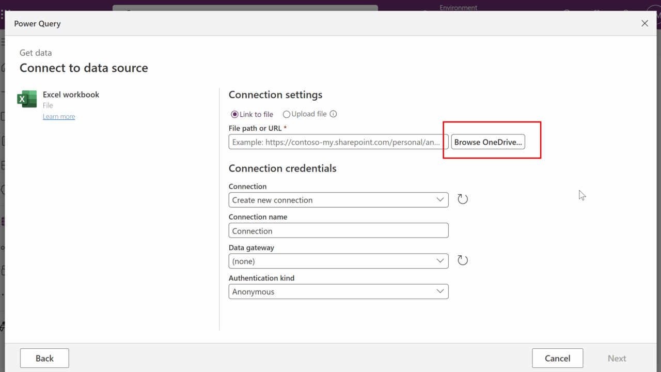The height and width of the screenshot is (372, 661).
Task: Click the dimmed search bar behind dialog
Action: tap(245, 8)
